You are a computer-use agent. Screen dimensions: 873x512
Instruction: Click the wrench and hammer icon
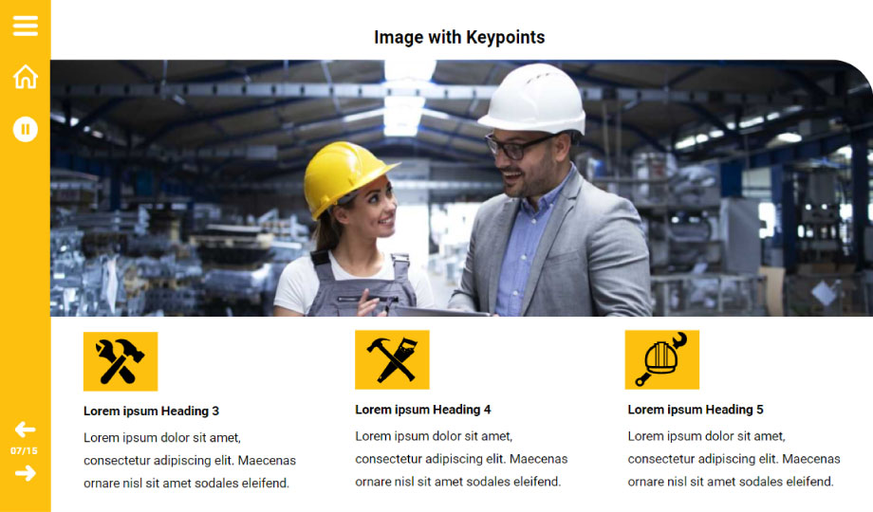[121, 362]
